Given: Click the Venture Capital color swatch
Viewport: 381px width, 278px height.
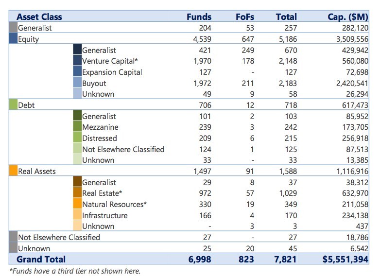Looking at the screenshot, I should [77, 61].
